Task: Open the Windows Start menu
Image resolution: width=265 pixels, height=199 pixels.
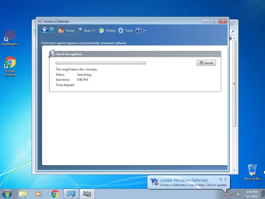Action: click(x=7, y=194)
